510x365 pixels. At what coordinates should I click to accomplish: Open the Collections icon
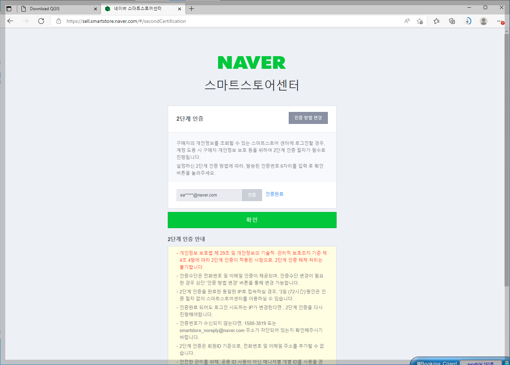click(452, 21)
